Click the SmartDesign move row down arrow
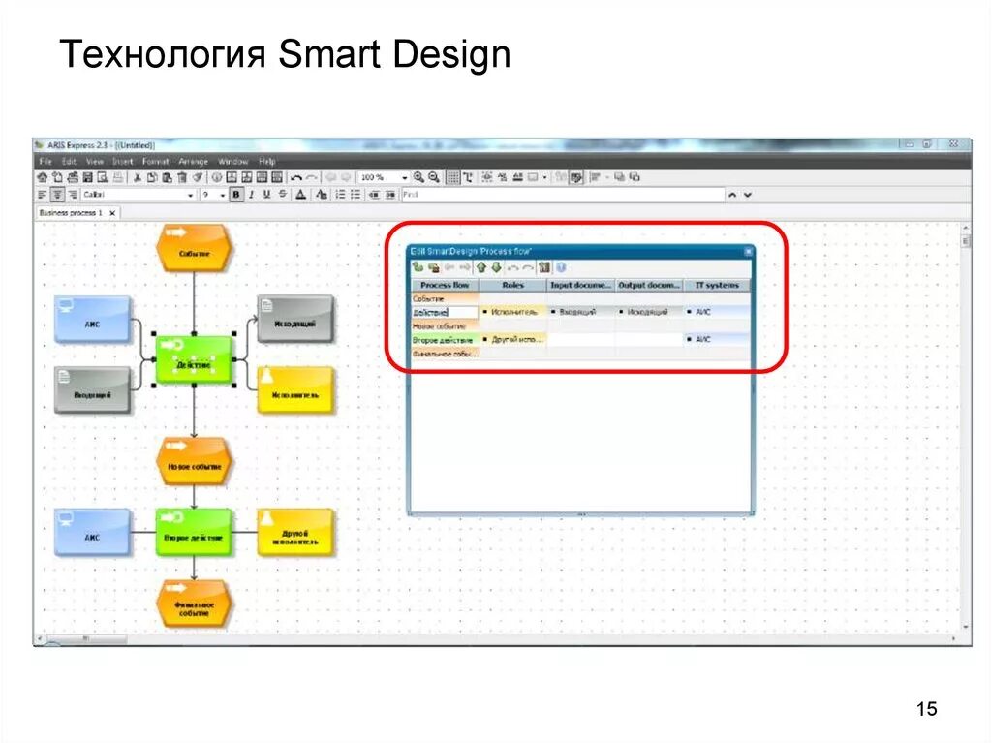The width and height of the screenshot is (992, 743). (x=497, y=267)
